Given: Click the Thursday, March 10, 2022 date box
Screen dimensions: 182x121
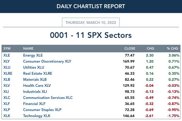Looking at the screenshot, I should (x=91, y=22).
